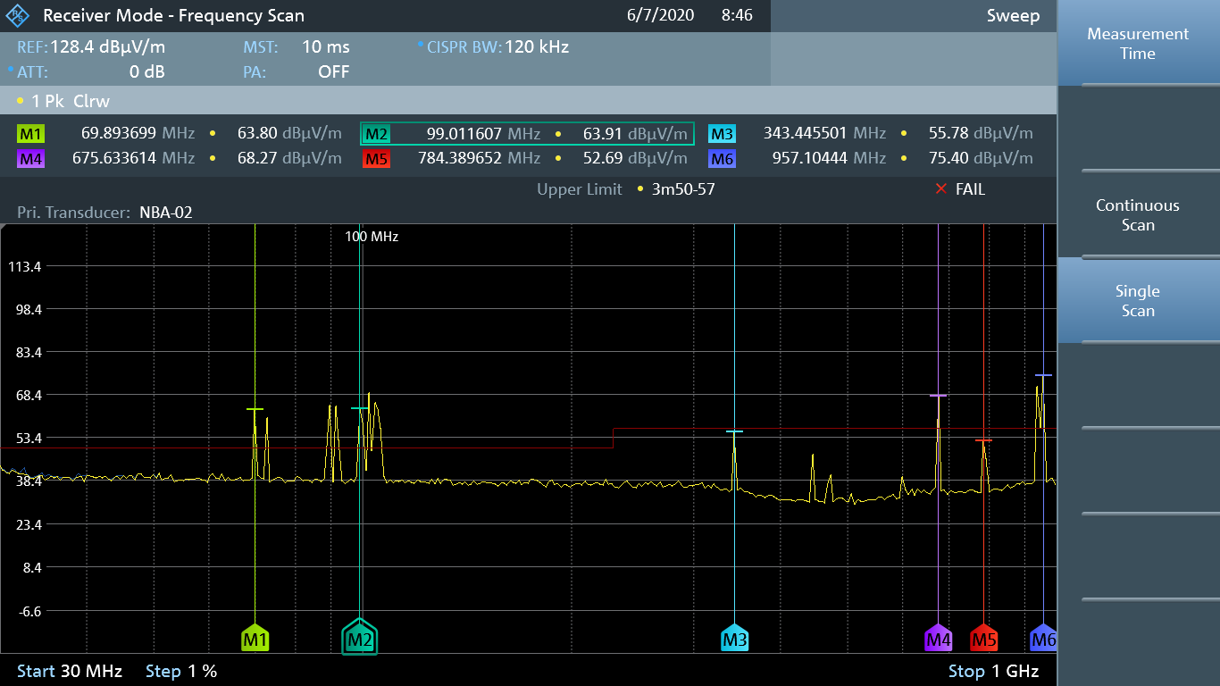The width and height of the screenshot is (1220, 686).
Task: Start a Continuous Scan
Action: [1138, 215]
